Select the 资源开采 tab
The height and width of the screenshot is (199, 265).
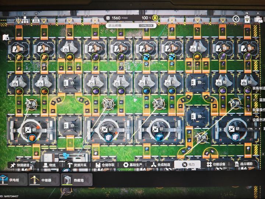(77, 165)
